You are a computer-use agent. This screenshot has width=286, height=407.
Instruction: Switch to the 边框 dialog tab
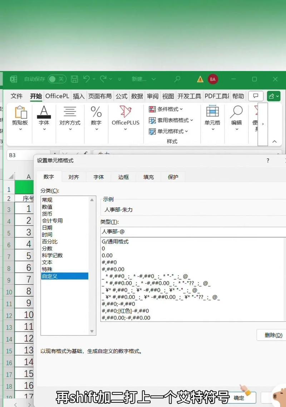pyautogui.click(x=123, y=177)
